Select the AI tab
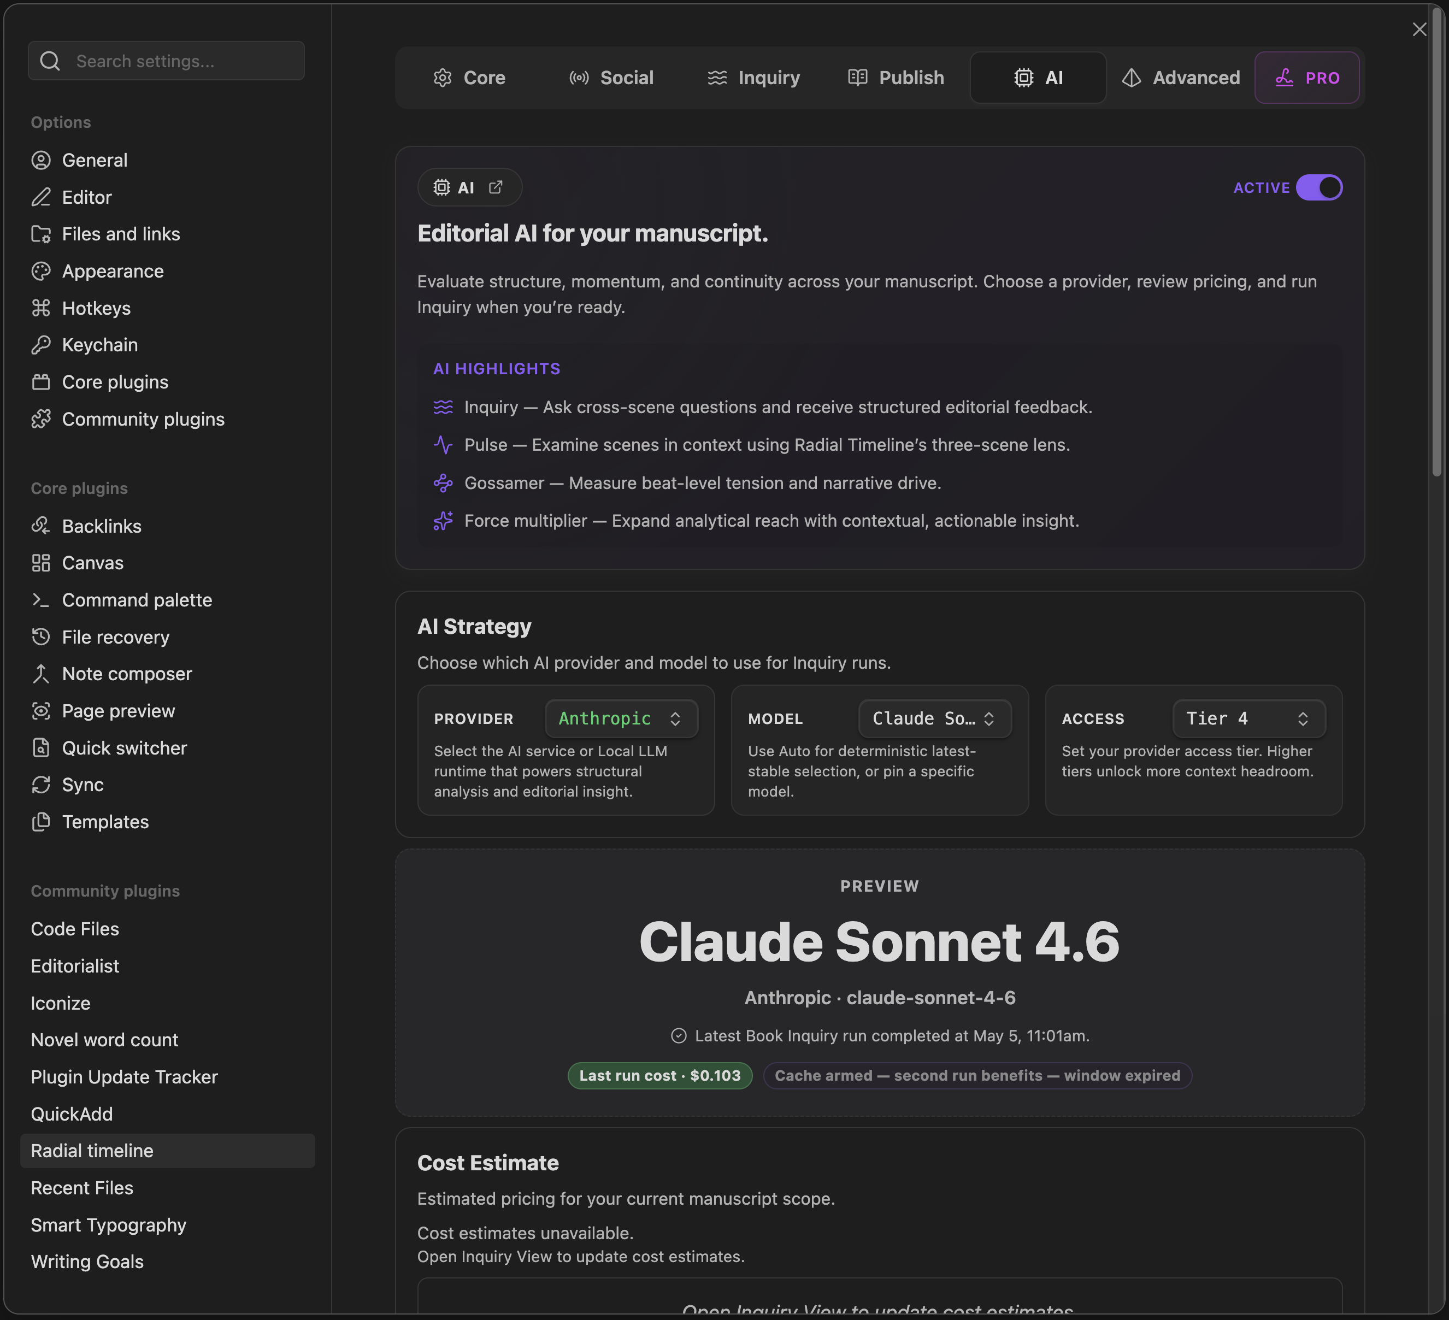Screen dimensions: 1449x1320 pos(1038,78)
